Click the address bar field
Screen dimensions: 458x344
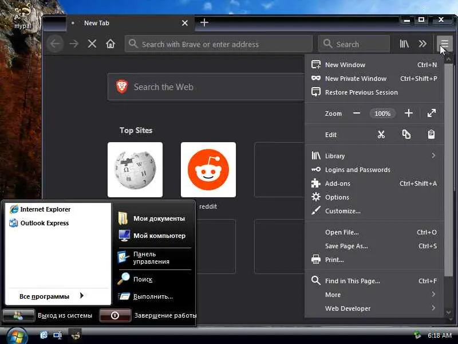pos(219,44)
